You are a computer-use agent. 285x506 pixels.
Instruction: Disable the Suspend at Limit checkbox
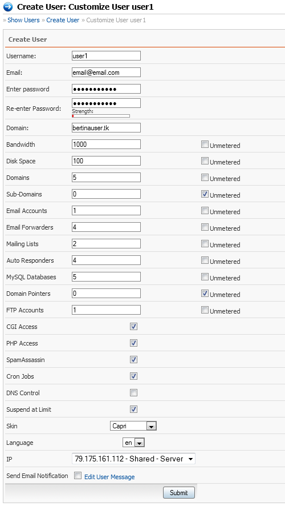[133, 409]
